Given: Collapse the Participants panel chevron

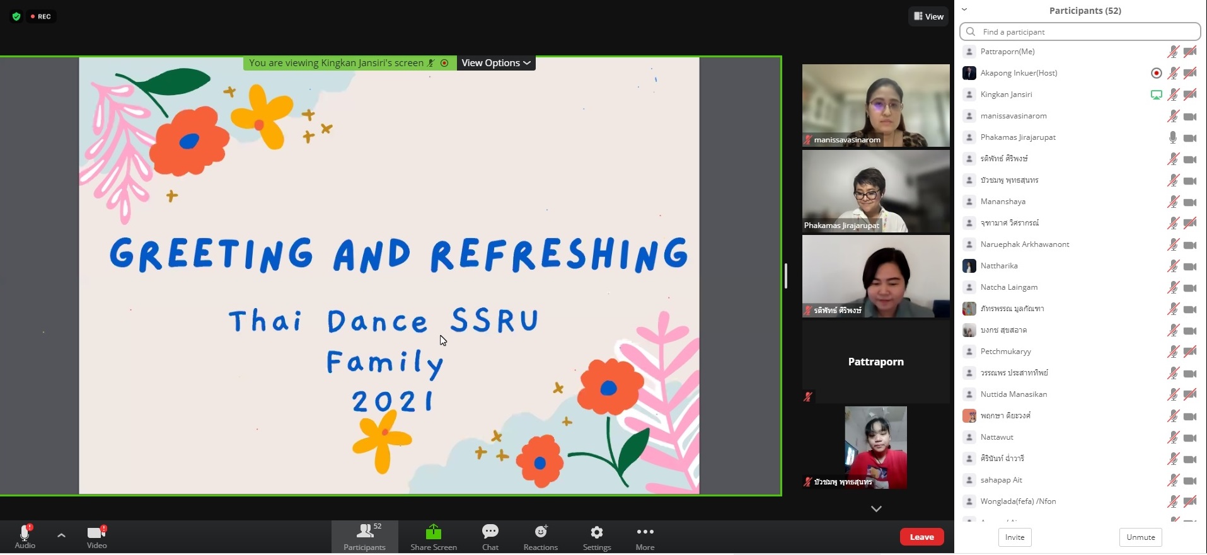Looking at the screenshot, I should (x=964, y=10).
